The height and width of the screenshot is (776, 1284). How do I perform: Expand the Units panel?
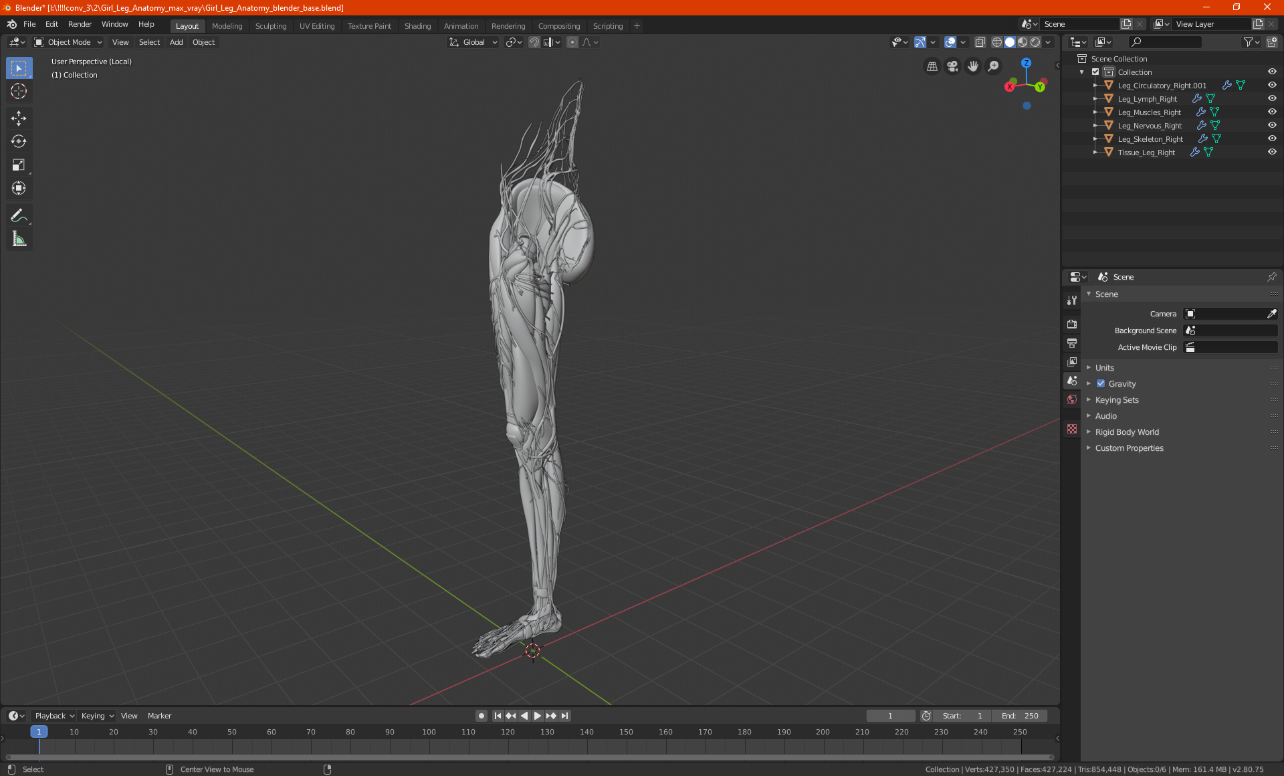click(x=1104, y=368)
